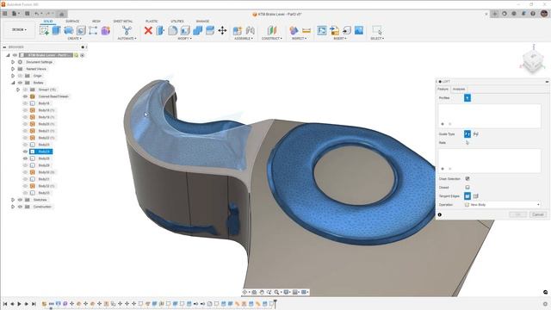Open the Data Panel grid icon
The image size is (551, 310).
point(5,14)
